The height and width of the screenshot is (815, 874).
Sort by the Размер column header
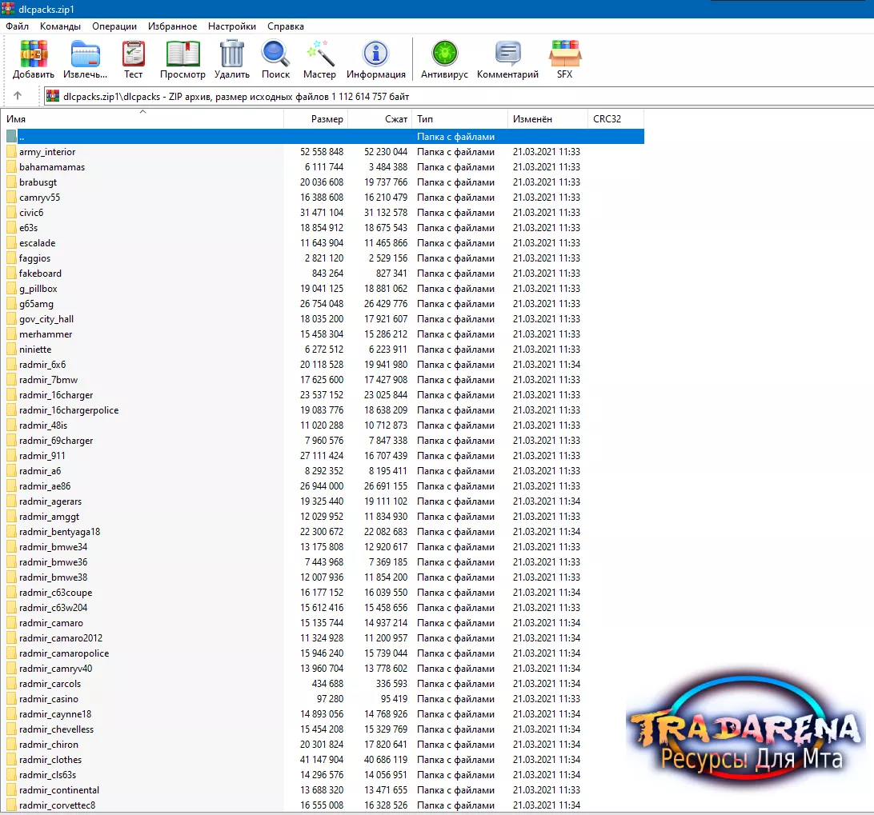coord(315,118)
